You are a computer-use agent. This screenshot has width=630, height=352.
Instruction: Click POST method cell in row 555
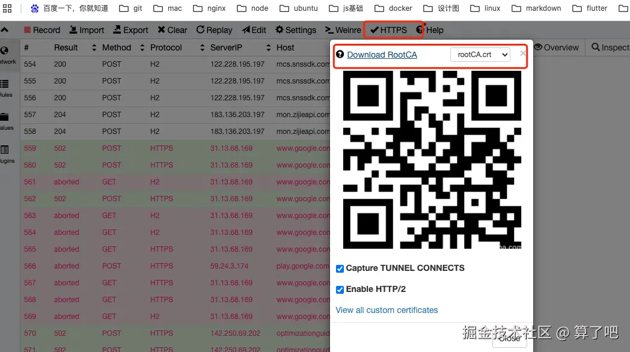click(x=111, y=81)
